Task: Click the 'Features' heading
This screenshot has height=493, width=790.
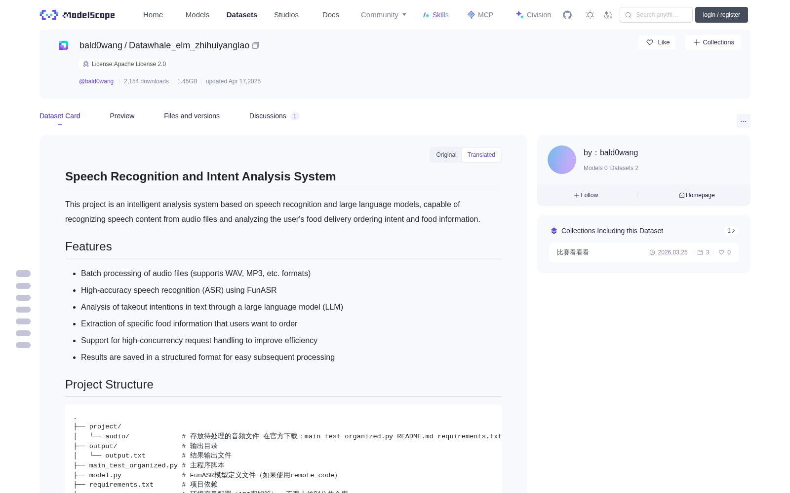Action: (88, 246)
